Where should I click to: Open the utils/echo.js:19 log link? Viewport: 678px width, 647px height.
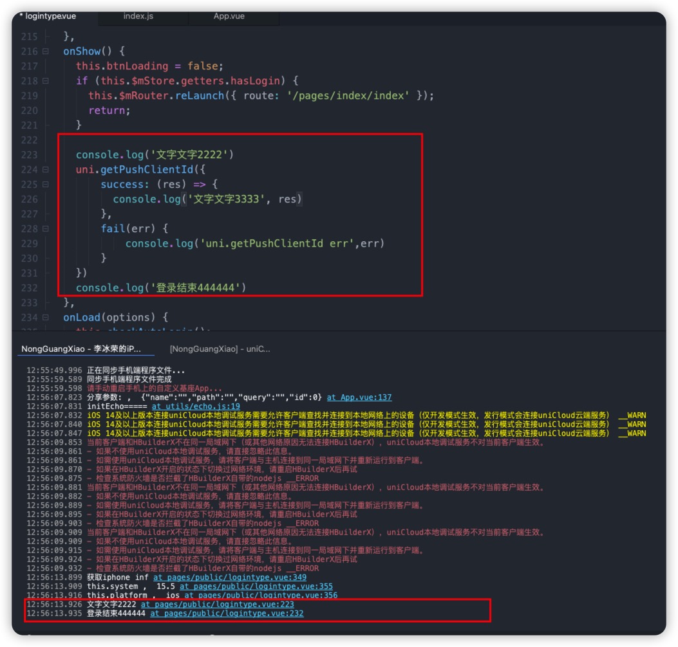coord(196,406)
